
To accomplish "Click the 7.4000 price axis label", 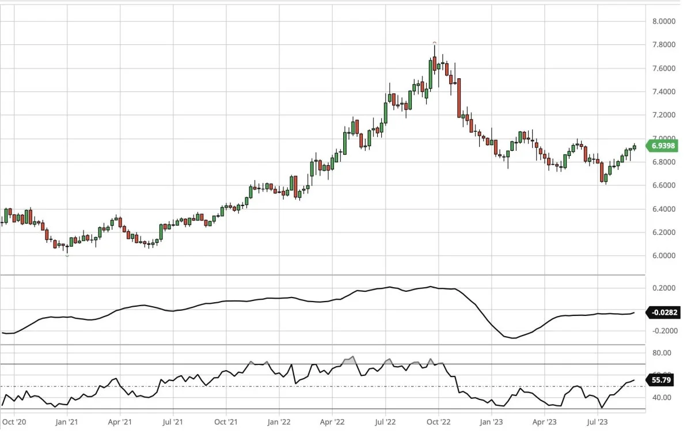I will (662, 92).
